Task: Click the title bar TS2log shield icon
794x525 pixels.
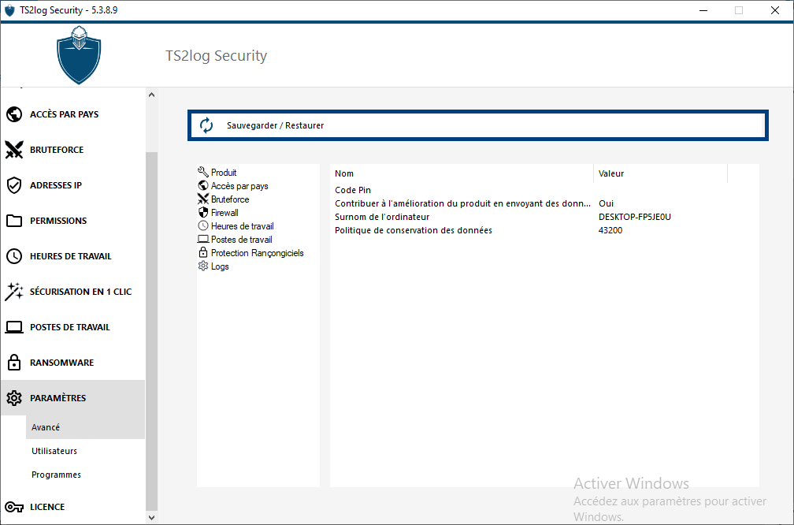Action: click(x=9, y=10)
